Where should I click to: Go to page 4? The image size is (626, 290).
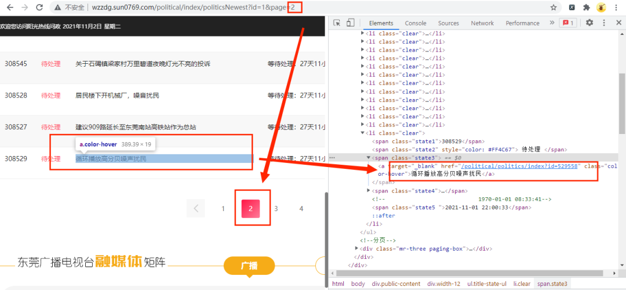coord(301,209)
